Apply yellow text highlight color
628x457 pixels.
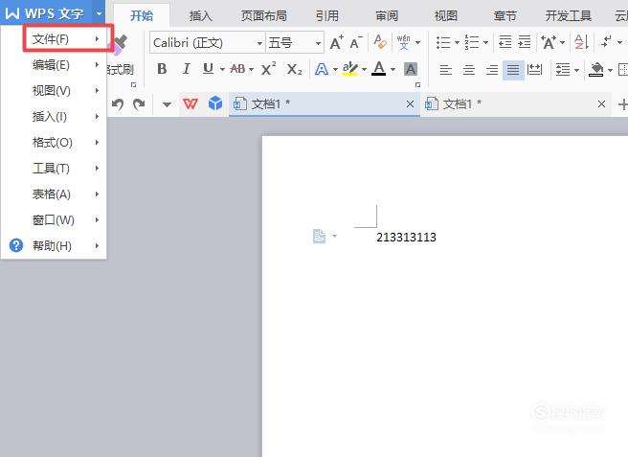350,69
